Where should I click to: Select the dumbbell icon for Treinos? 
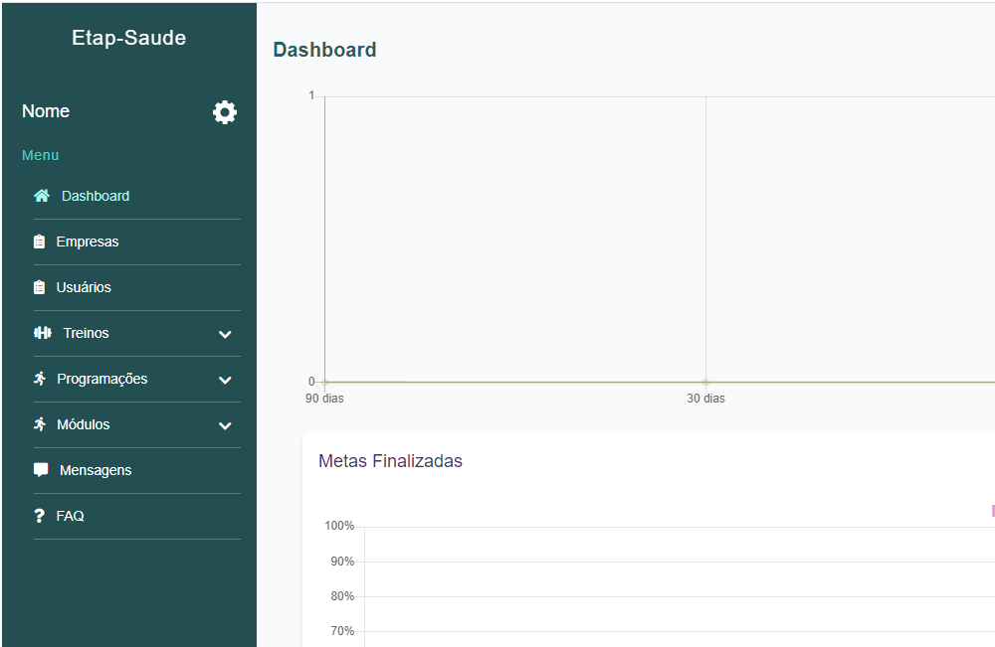tap(42, 333)
